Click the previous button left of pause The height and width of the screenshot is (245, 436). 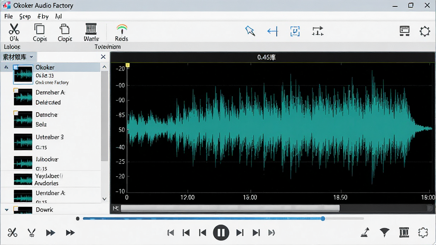(x=202, y=233)
